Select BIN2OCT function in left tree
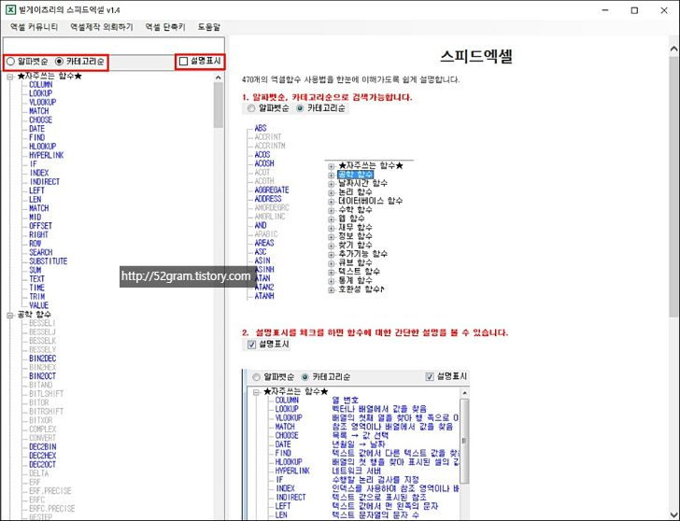Screen dimensions: 680x521 [43, 376]
